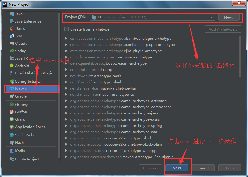
Task: Expand net.databinder data-app entry
Action: [66, 70]
